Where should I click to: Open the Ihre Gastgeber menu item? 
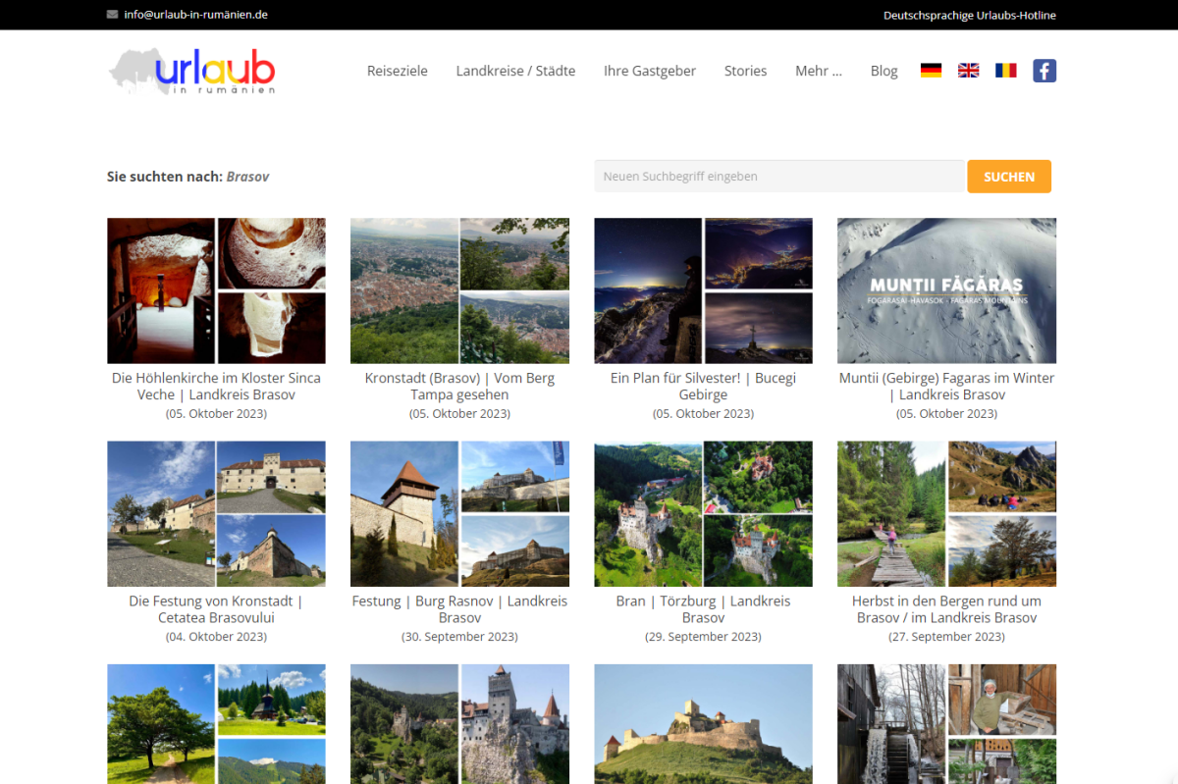[x=650, y=71]
